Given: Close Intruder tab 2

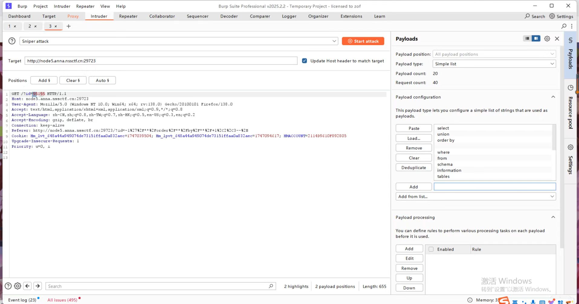Looking at the screenshot, I should (35, 26).
